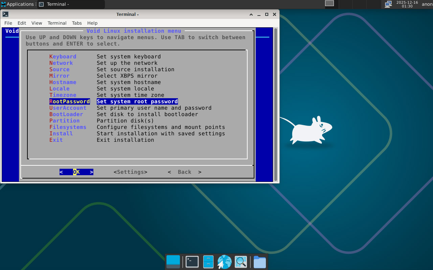The image size is (433, 270).
Task: Choose the BootLoader option in the installer list
Action: (66, 114)
